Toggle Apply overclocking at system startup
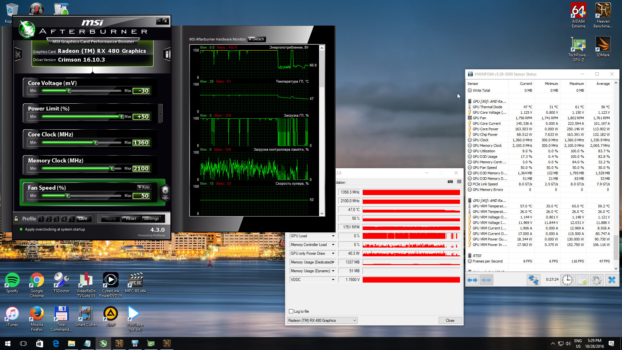622x350 pixels. [x=21, y=229]
